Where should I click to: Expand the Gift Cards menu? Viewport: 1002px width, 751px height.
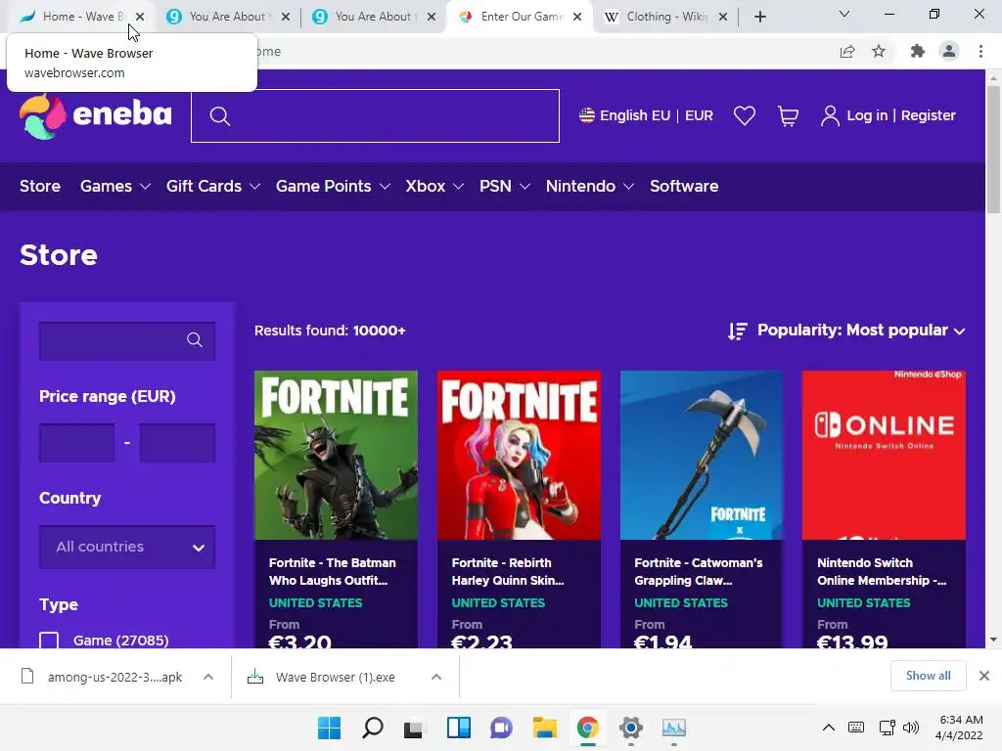coord(212,186)
